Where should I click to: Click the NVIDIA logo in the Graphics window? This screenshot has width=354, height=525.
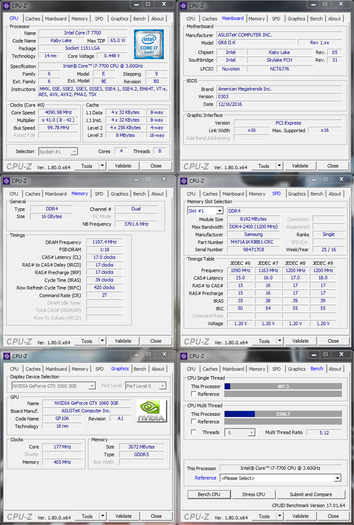(152, 411)
